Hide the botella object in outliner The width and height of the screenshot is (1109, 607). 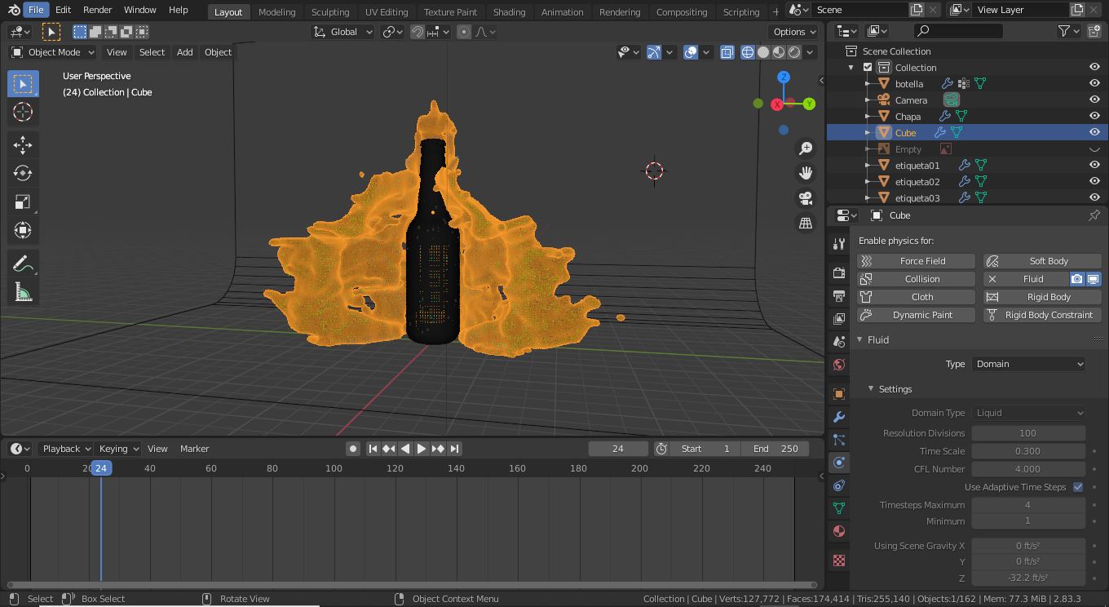click(1094, 83)
